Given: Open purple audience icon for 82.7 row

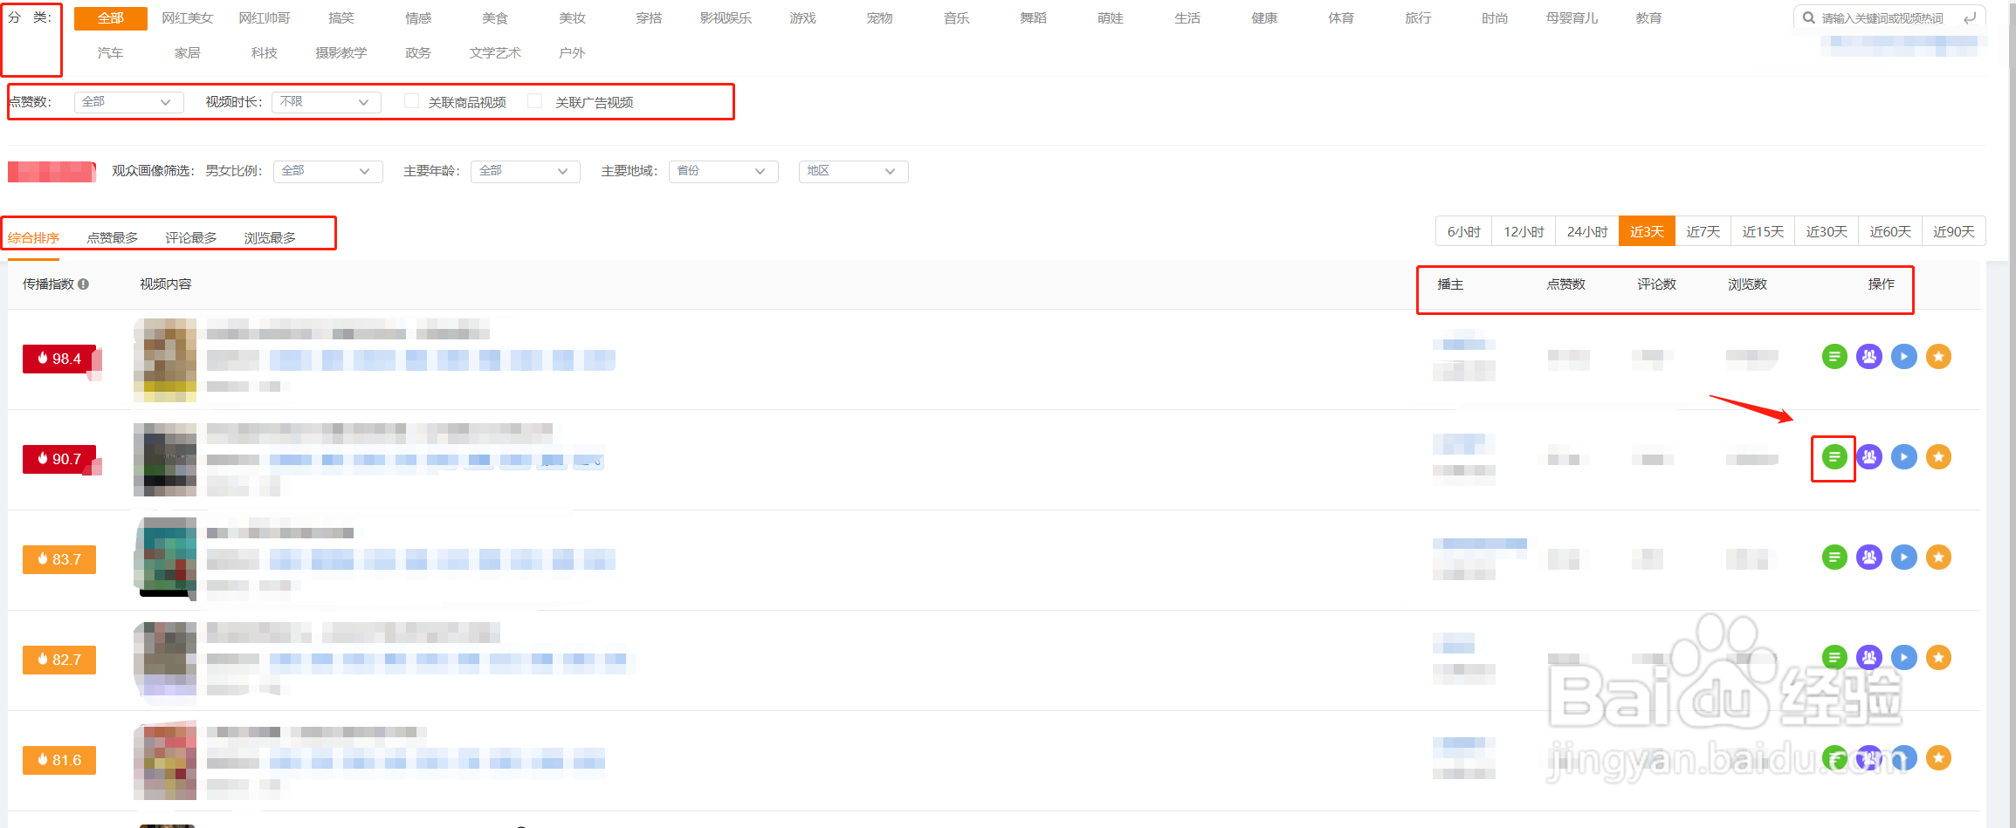Looking at the screenshot, I should (x=1869, y=658).
